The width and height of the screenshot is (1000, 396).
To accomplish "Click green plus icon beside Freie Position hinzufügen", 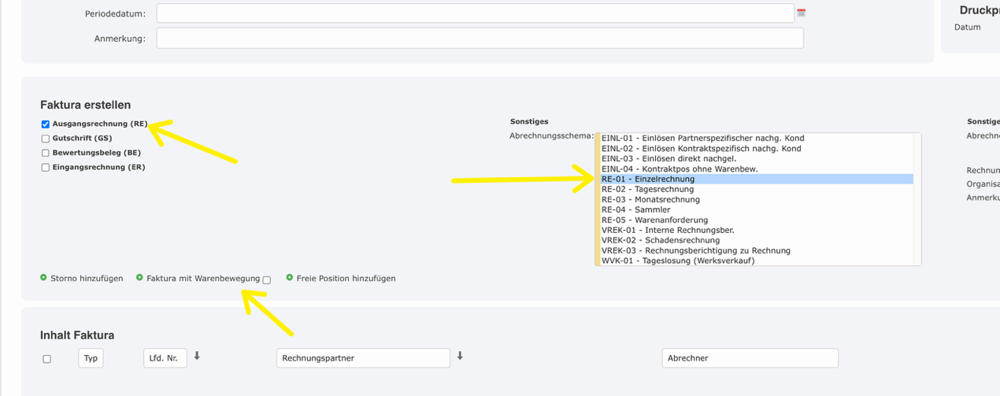I will coord(290,278).
